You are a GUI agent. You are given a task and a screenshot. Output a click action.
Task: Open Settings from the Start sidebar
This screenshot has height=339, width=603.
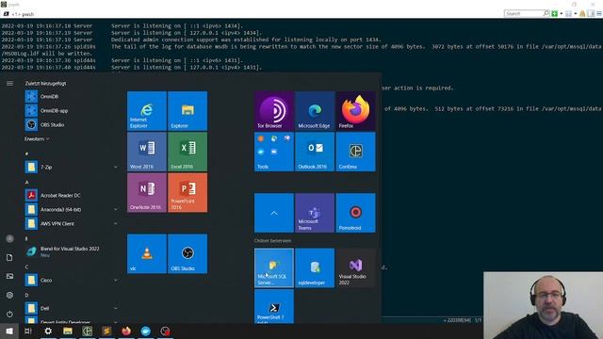click(9, 295)
